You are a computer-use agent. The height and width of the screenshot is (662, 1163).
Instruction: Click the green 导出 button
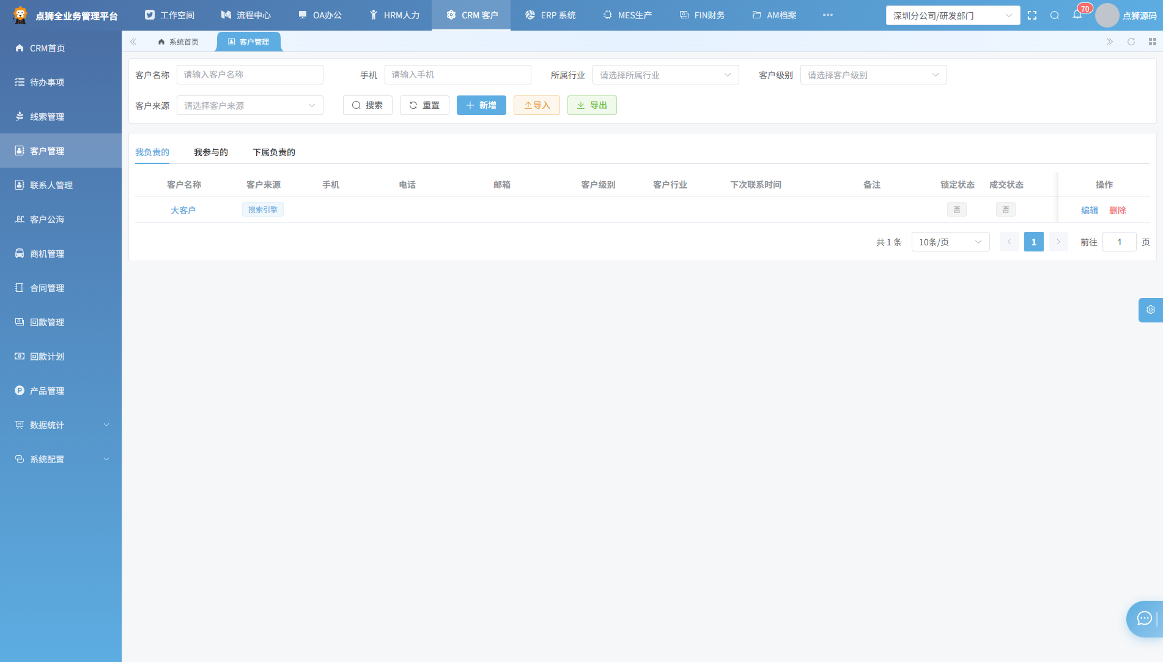point(592,105)
